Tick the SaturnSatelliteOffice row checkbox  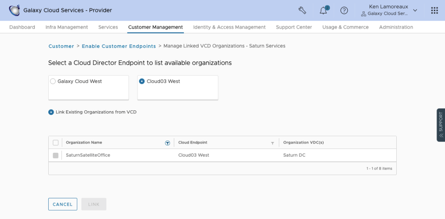(56, 155)
